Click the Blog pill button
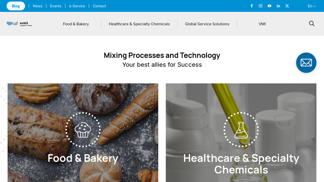 [16, 6]
